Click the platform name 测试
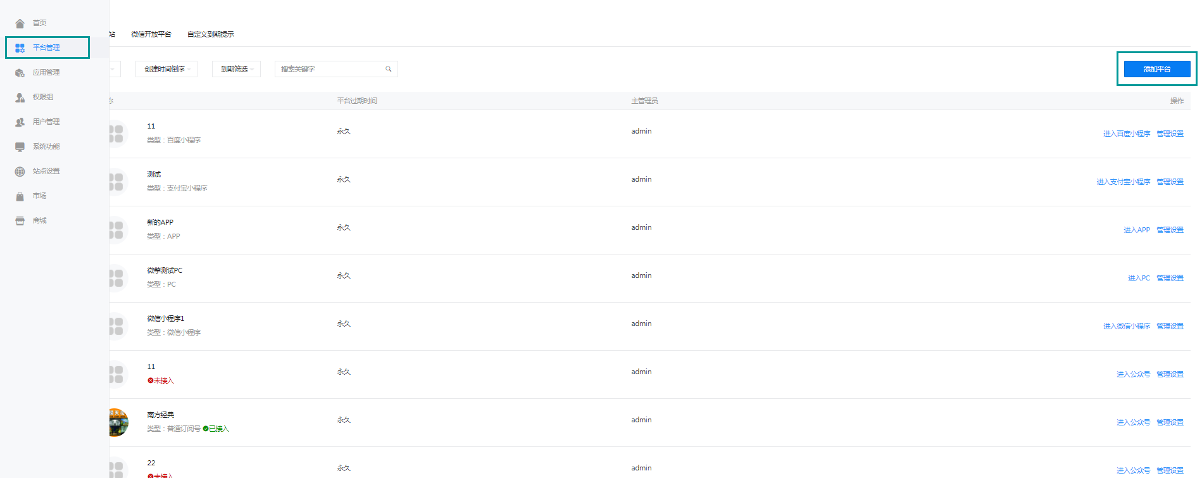 pyautogui.click(x=154, y=174)
